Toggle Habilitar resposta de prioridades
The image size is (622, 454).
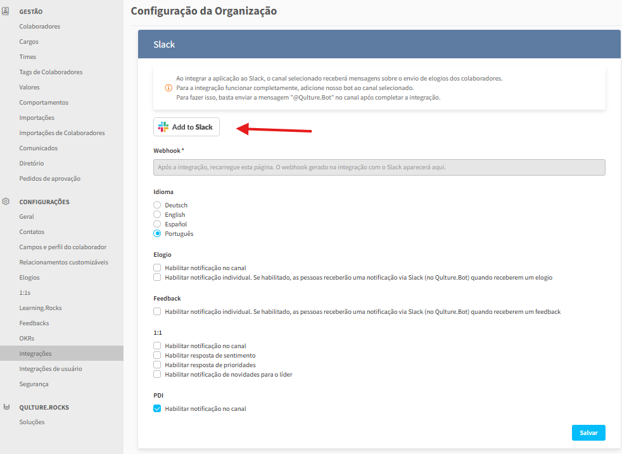point(157,365)
